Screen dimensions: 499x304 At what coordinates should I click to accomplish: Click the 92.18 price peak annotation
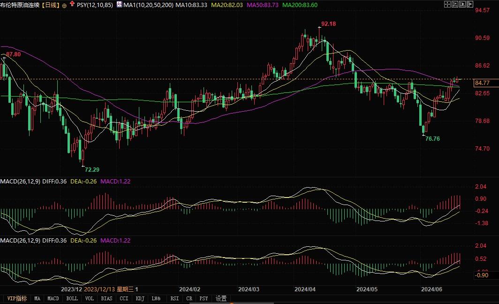click(327, 23)
